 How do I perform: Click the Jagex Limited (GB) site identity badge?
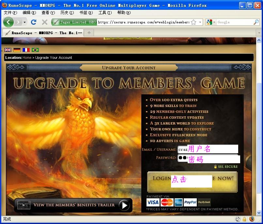coord(74,22)
